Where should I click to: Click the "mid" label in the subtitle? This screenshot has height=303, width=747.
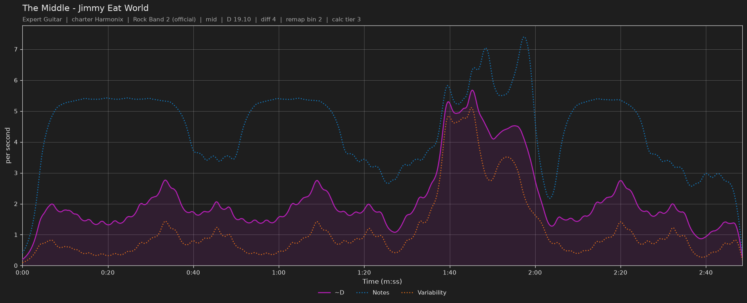click(x=211, y=20)
